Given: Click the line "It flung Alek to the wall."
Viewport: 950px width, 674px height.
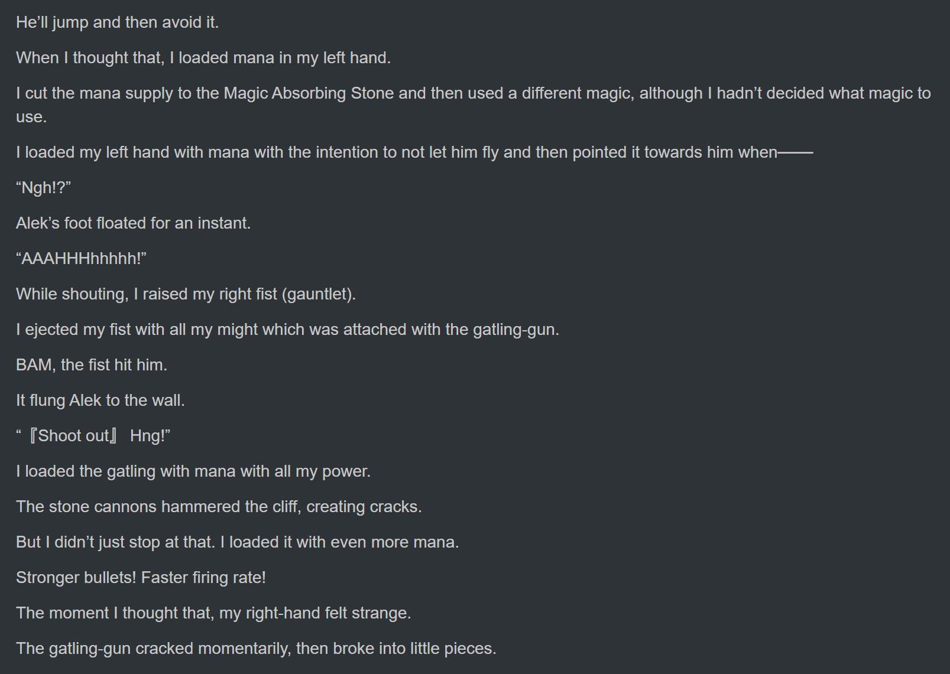Looking at the screenshot, I should (100, 401).
